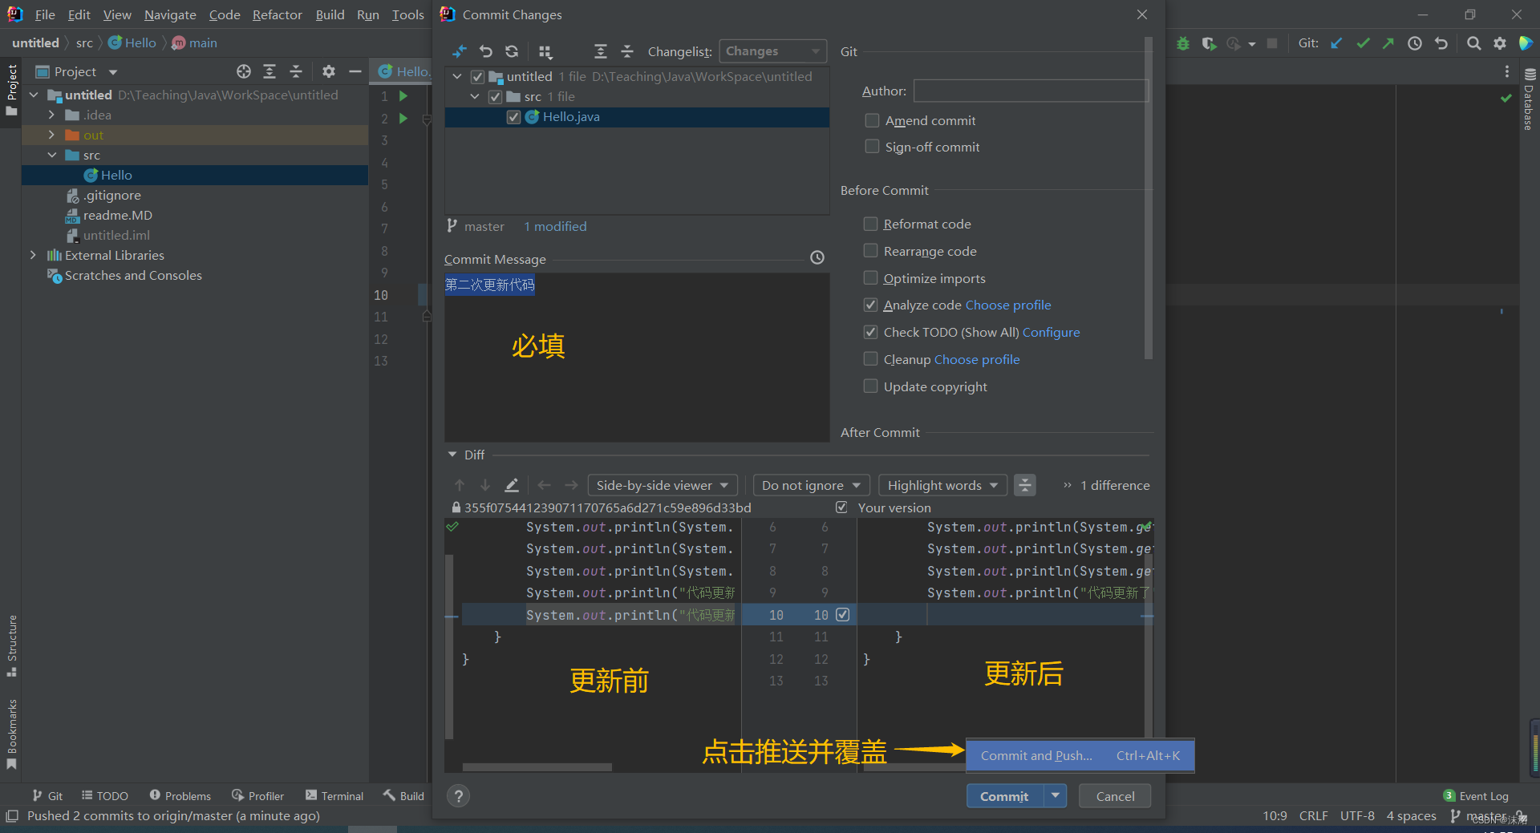
Task: Open Event Log in status bar
Action: 1476,796
